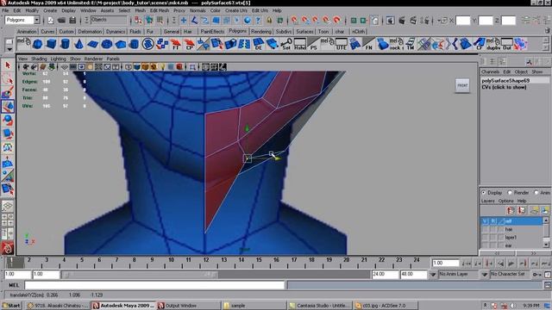Create a polygon cylinder from shelf
552x310 pixels.
coord(66,44)
